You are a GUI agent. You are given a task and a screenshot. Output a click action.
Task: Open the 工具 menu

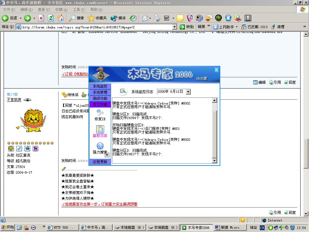pos(79,9)
